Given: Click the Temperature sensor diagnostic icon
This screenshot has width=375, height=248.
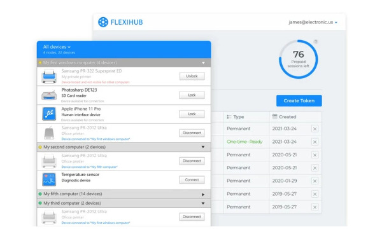Looking at the screenshot, I should pyautogui.click(x=49, y=180).
